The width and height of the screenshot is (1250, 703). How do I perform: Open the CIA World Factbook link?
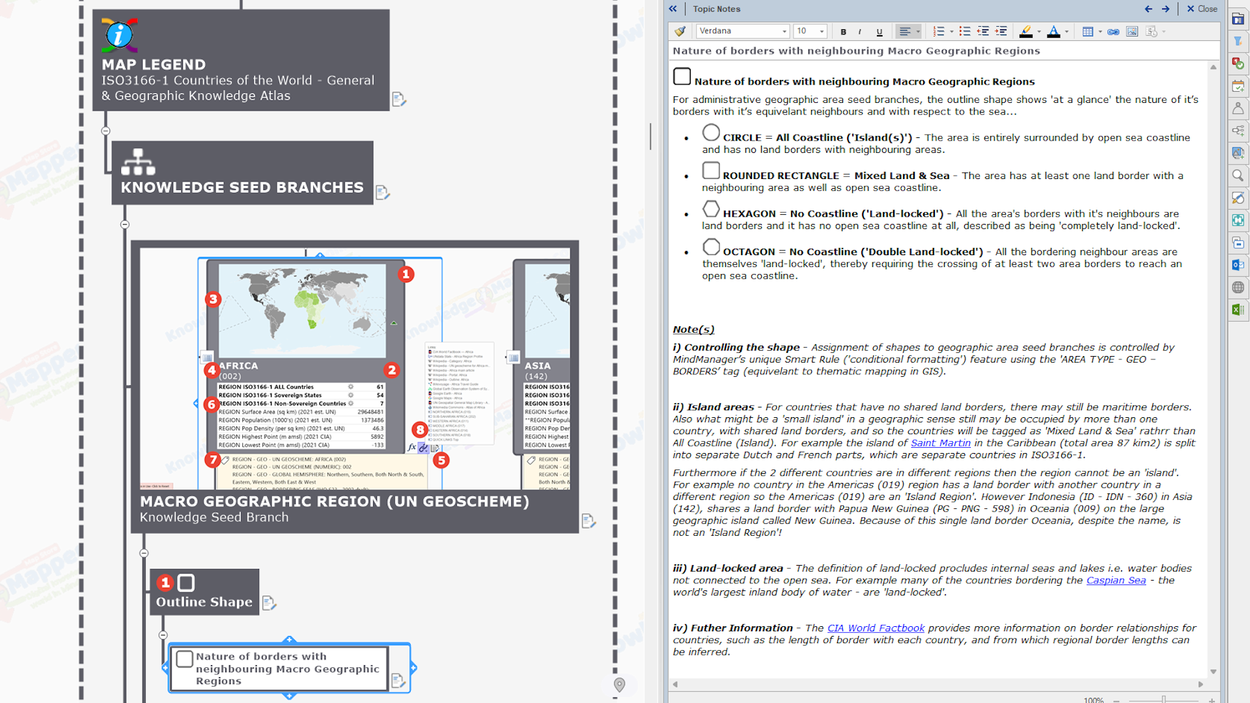(x=876, y=628)
